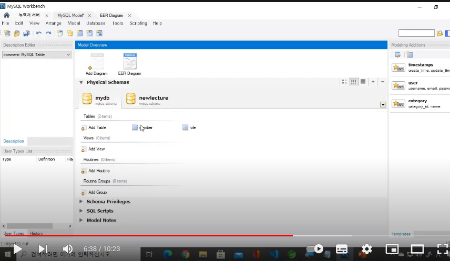This screenshot has width=450, height=261.
Task: Click first Modeling Additions toolbar icon
Action: tap(398, 55)
